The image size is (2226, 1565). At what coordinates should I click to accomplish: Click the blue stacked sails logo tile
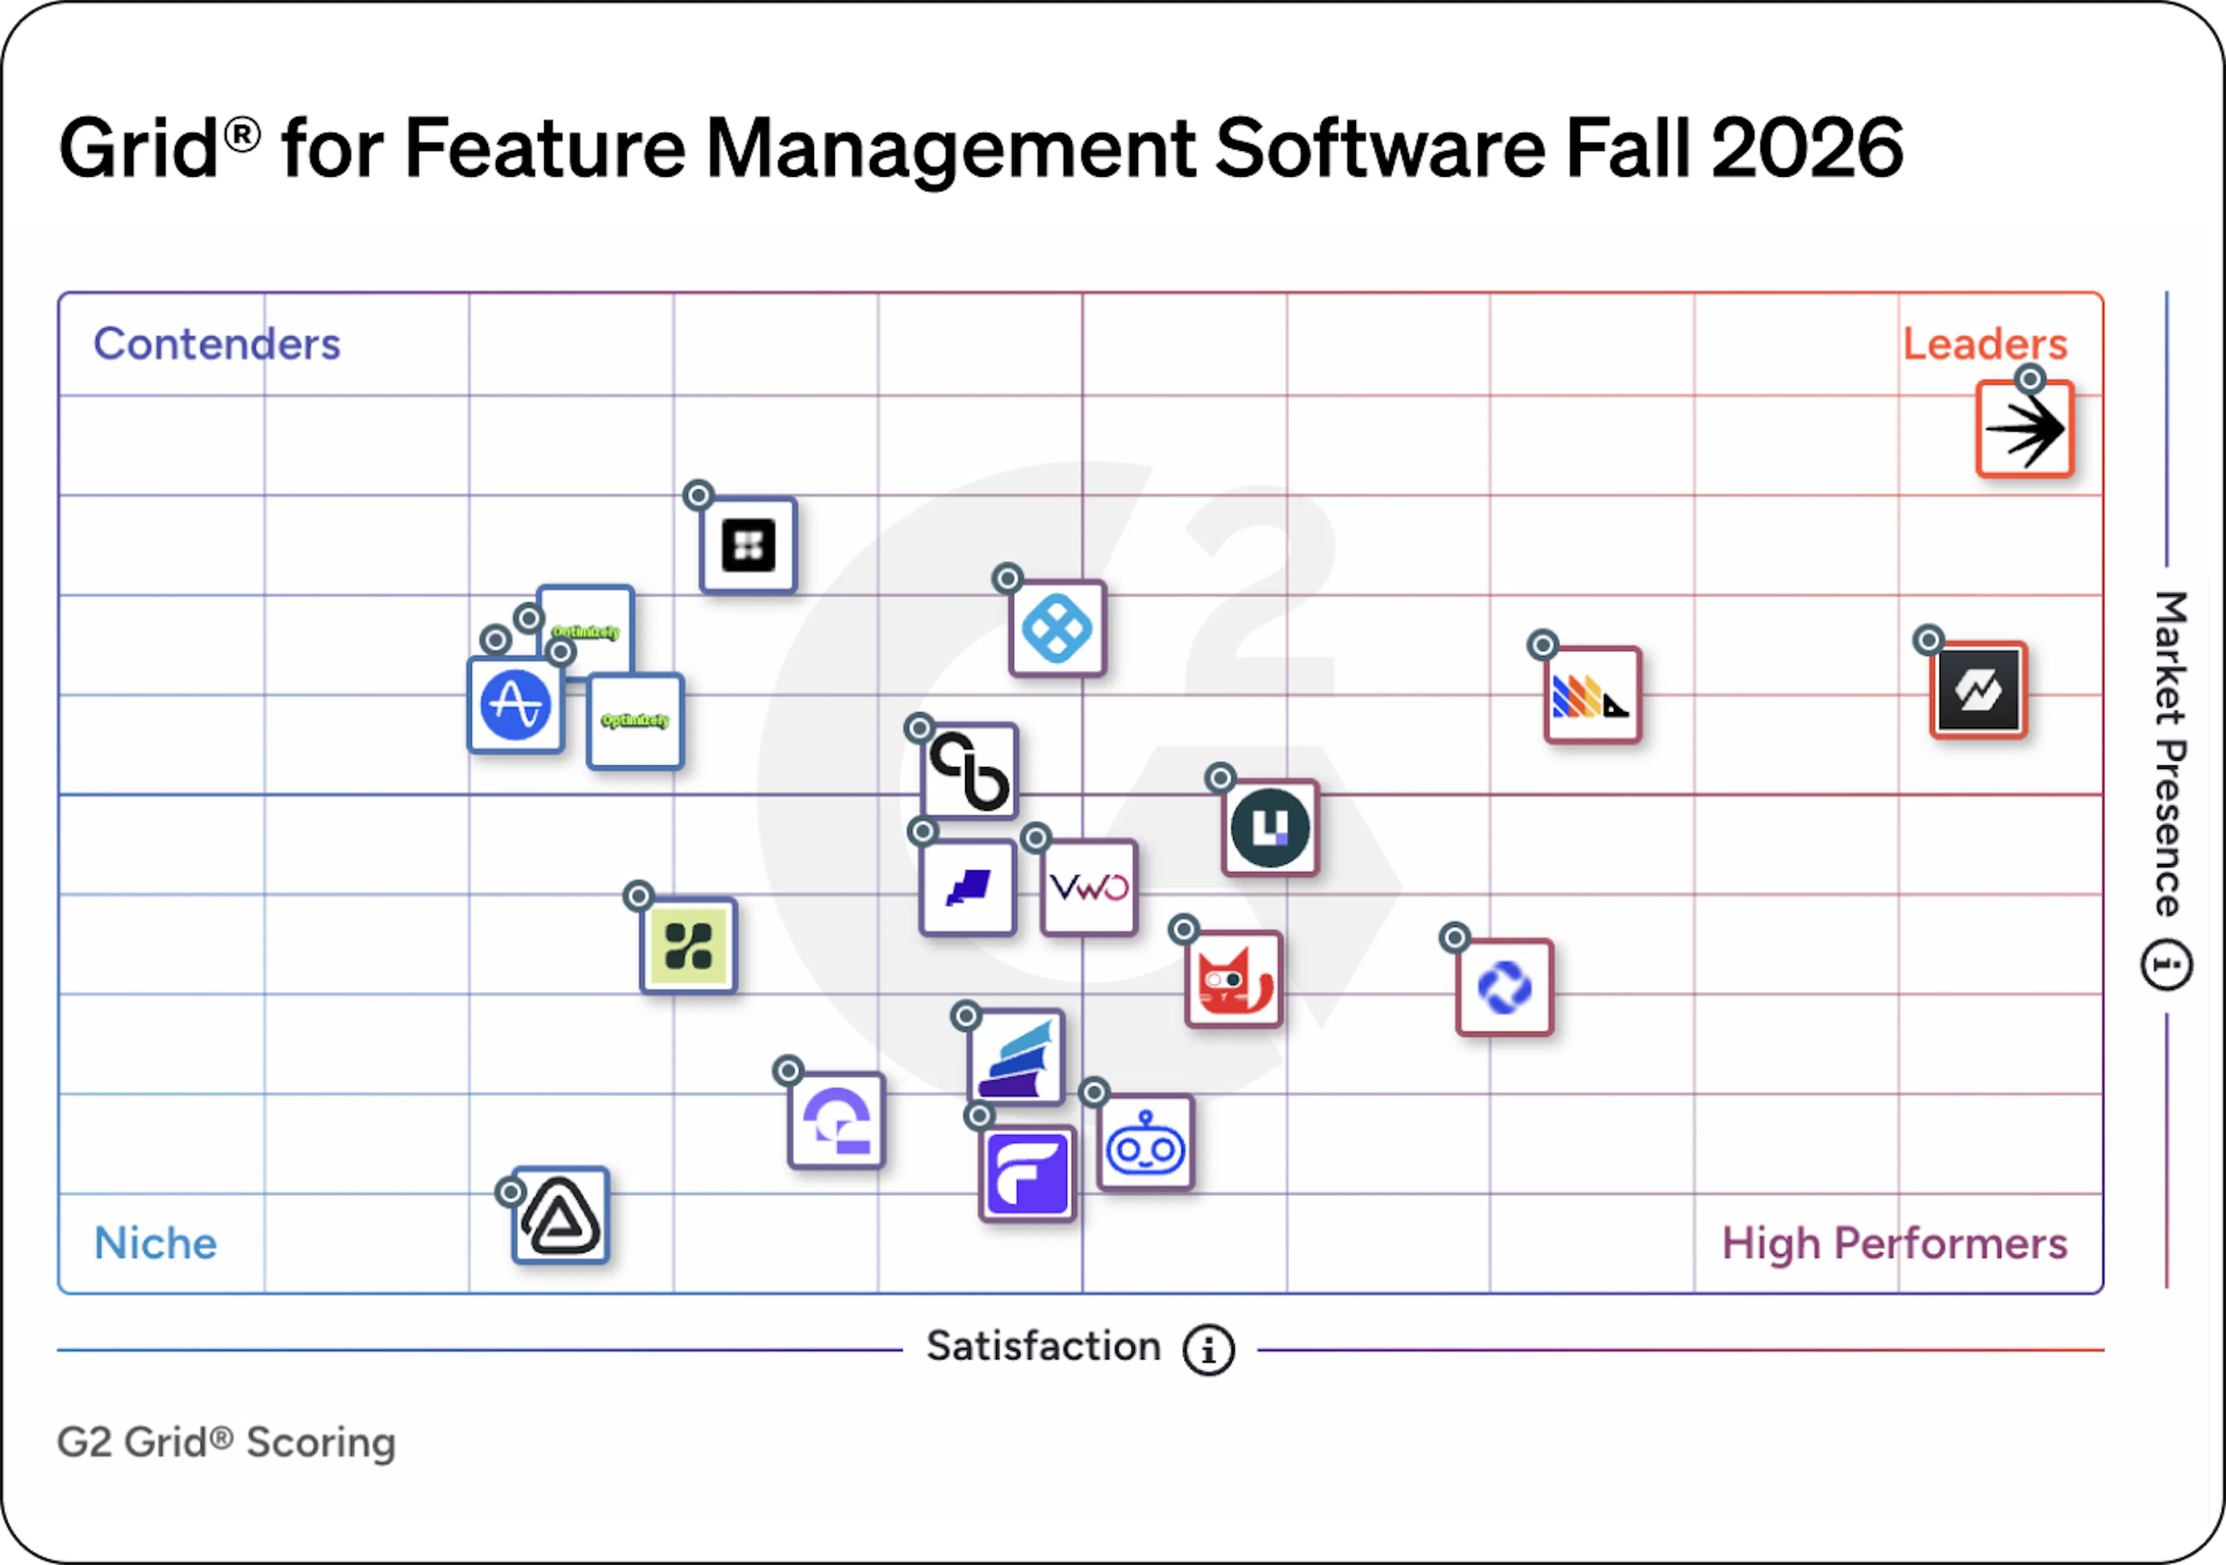click(1016, 1057)
